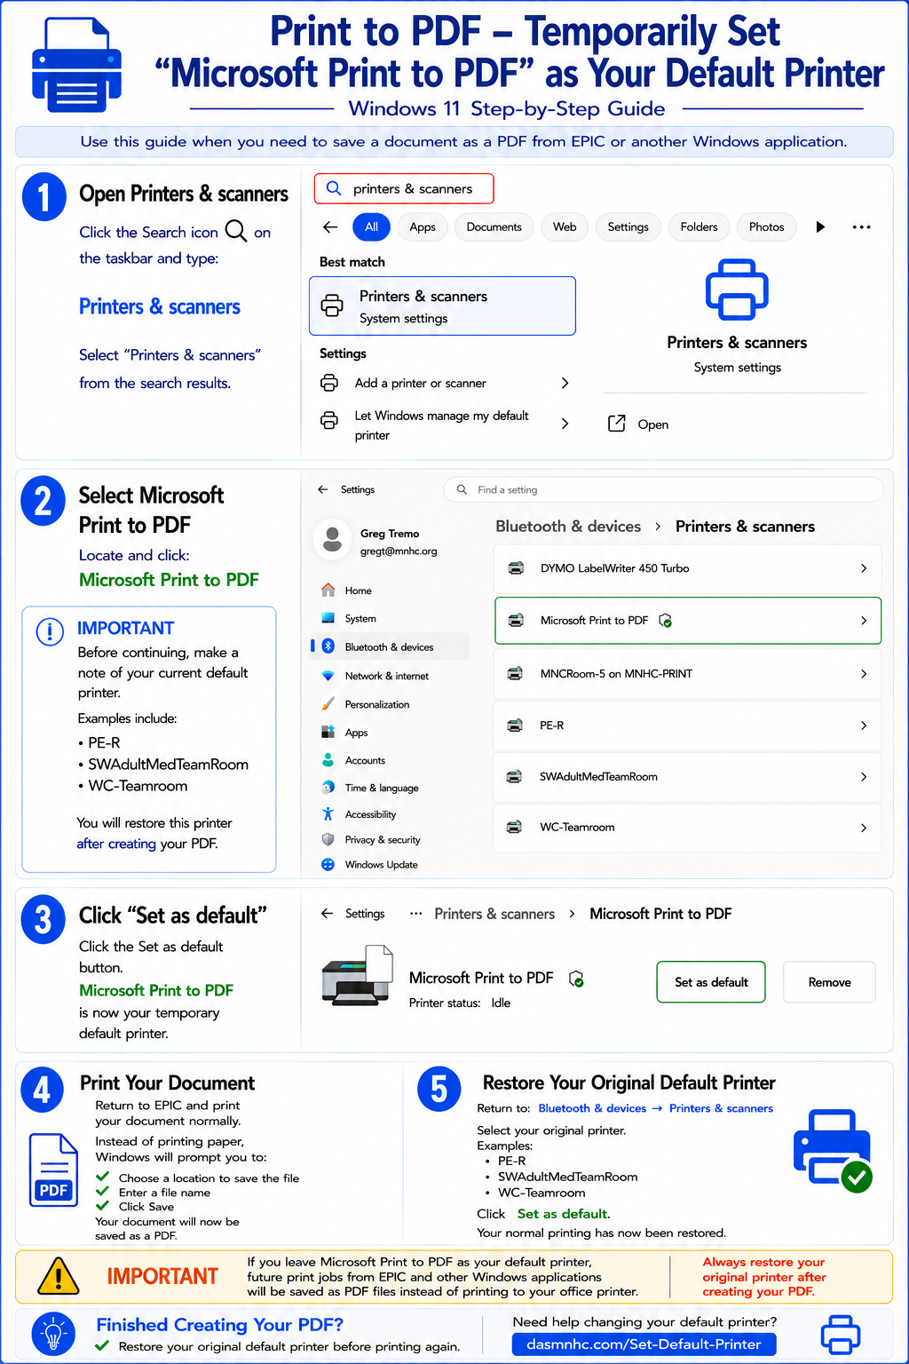Switch to the Web search filter

coord(565,227)
